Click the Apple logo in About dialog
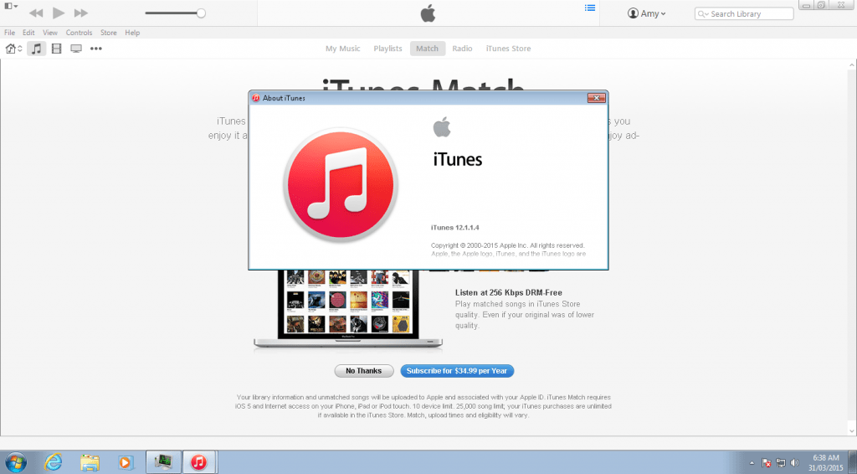Image resolution: width=857 pixels, height=474 pixels. (442, 126)
